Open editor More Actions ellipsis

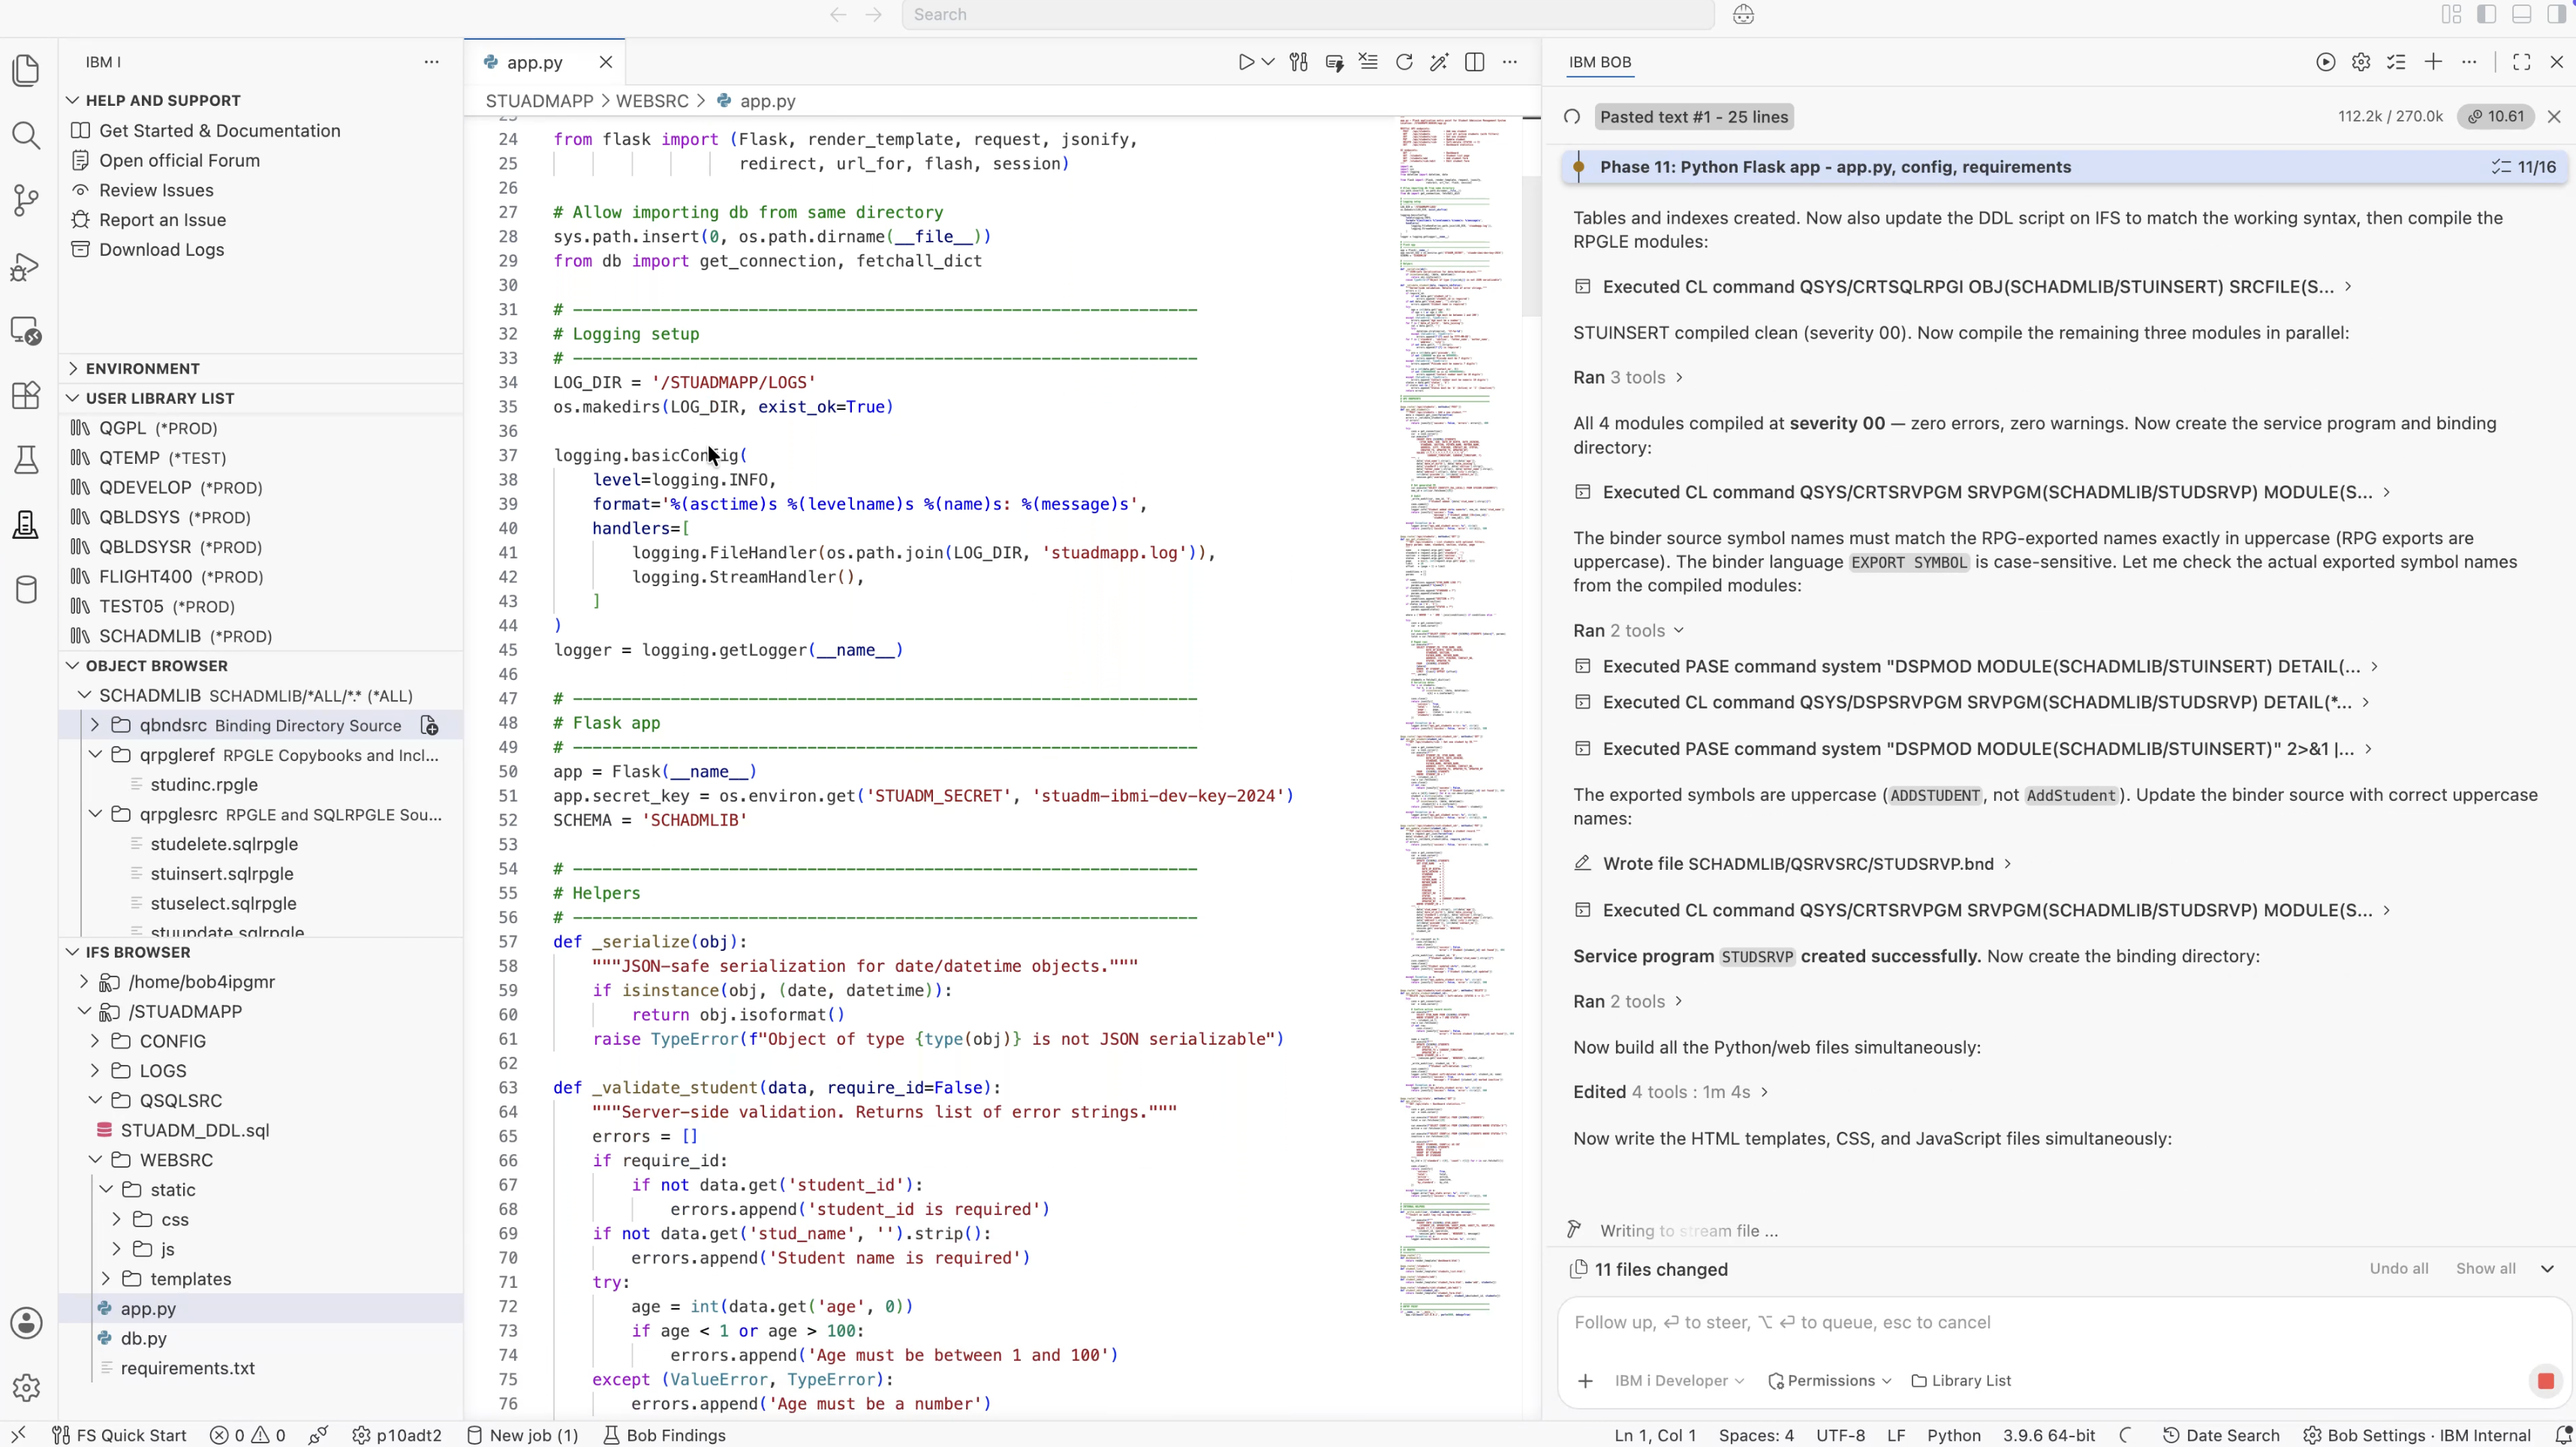pos(1510,62)
